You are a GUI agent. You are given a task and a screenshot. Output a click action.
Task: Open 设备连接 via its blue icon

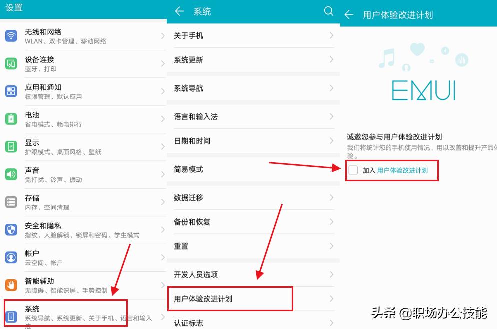[x=11, y=63]
